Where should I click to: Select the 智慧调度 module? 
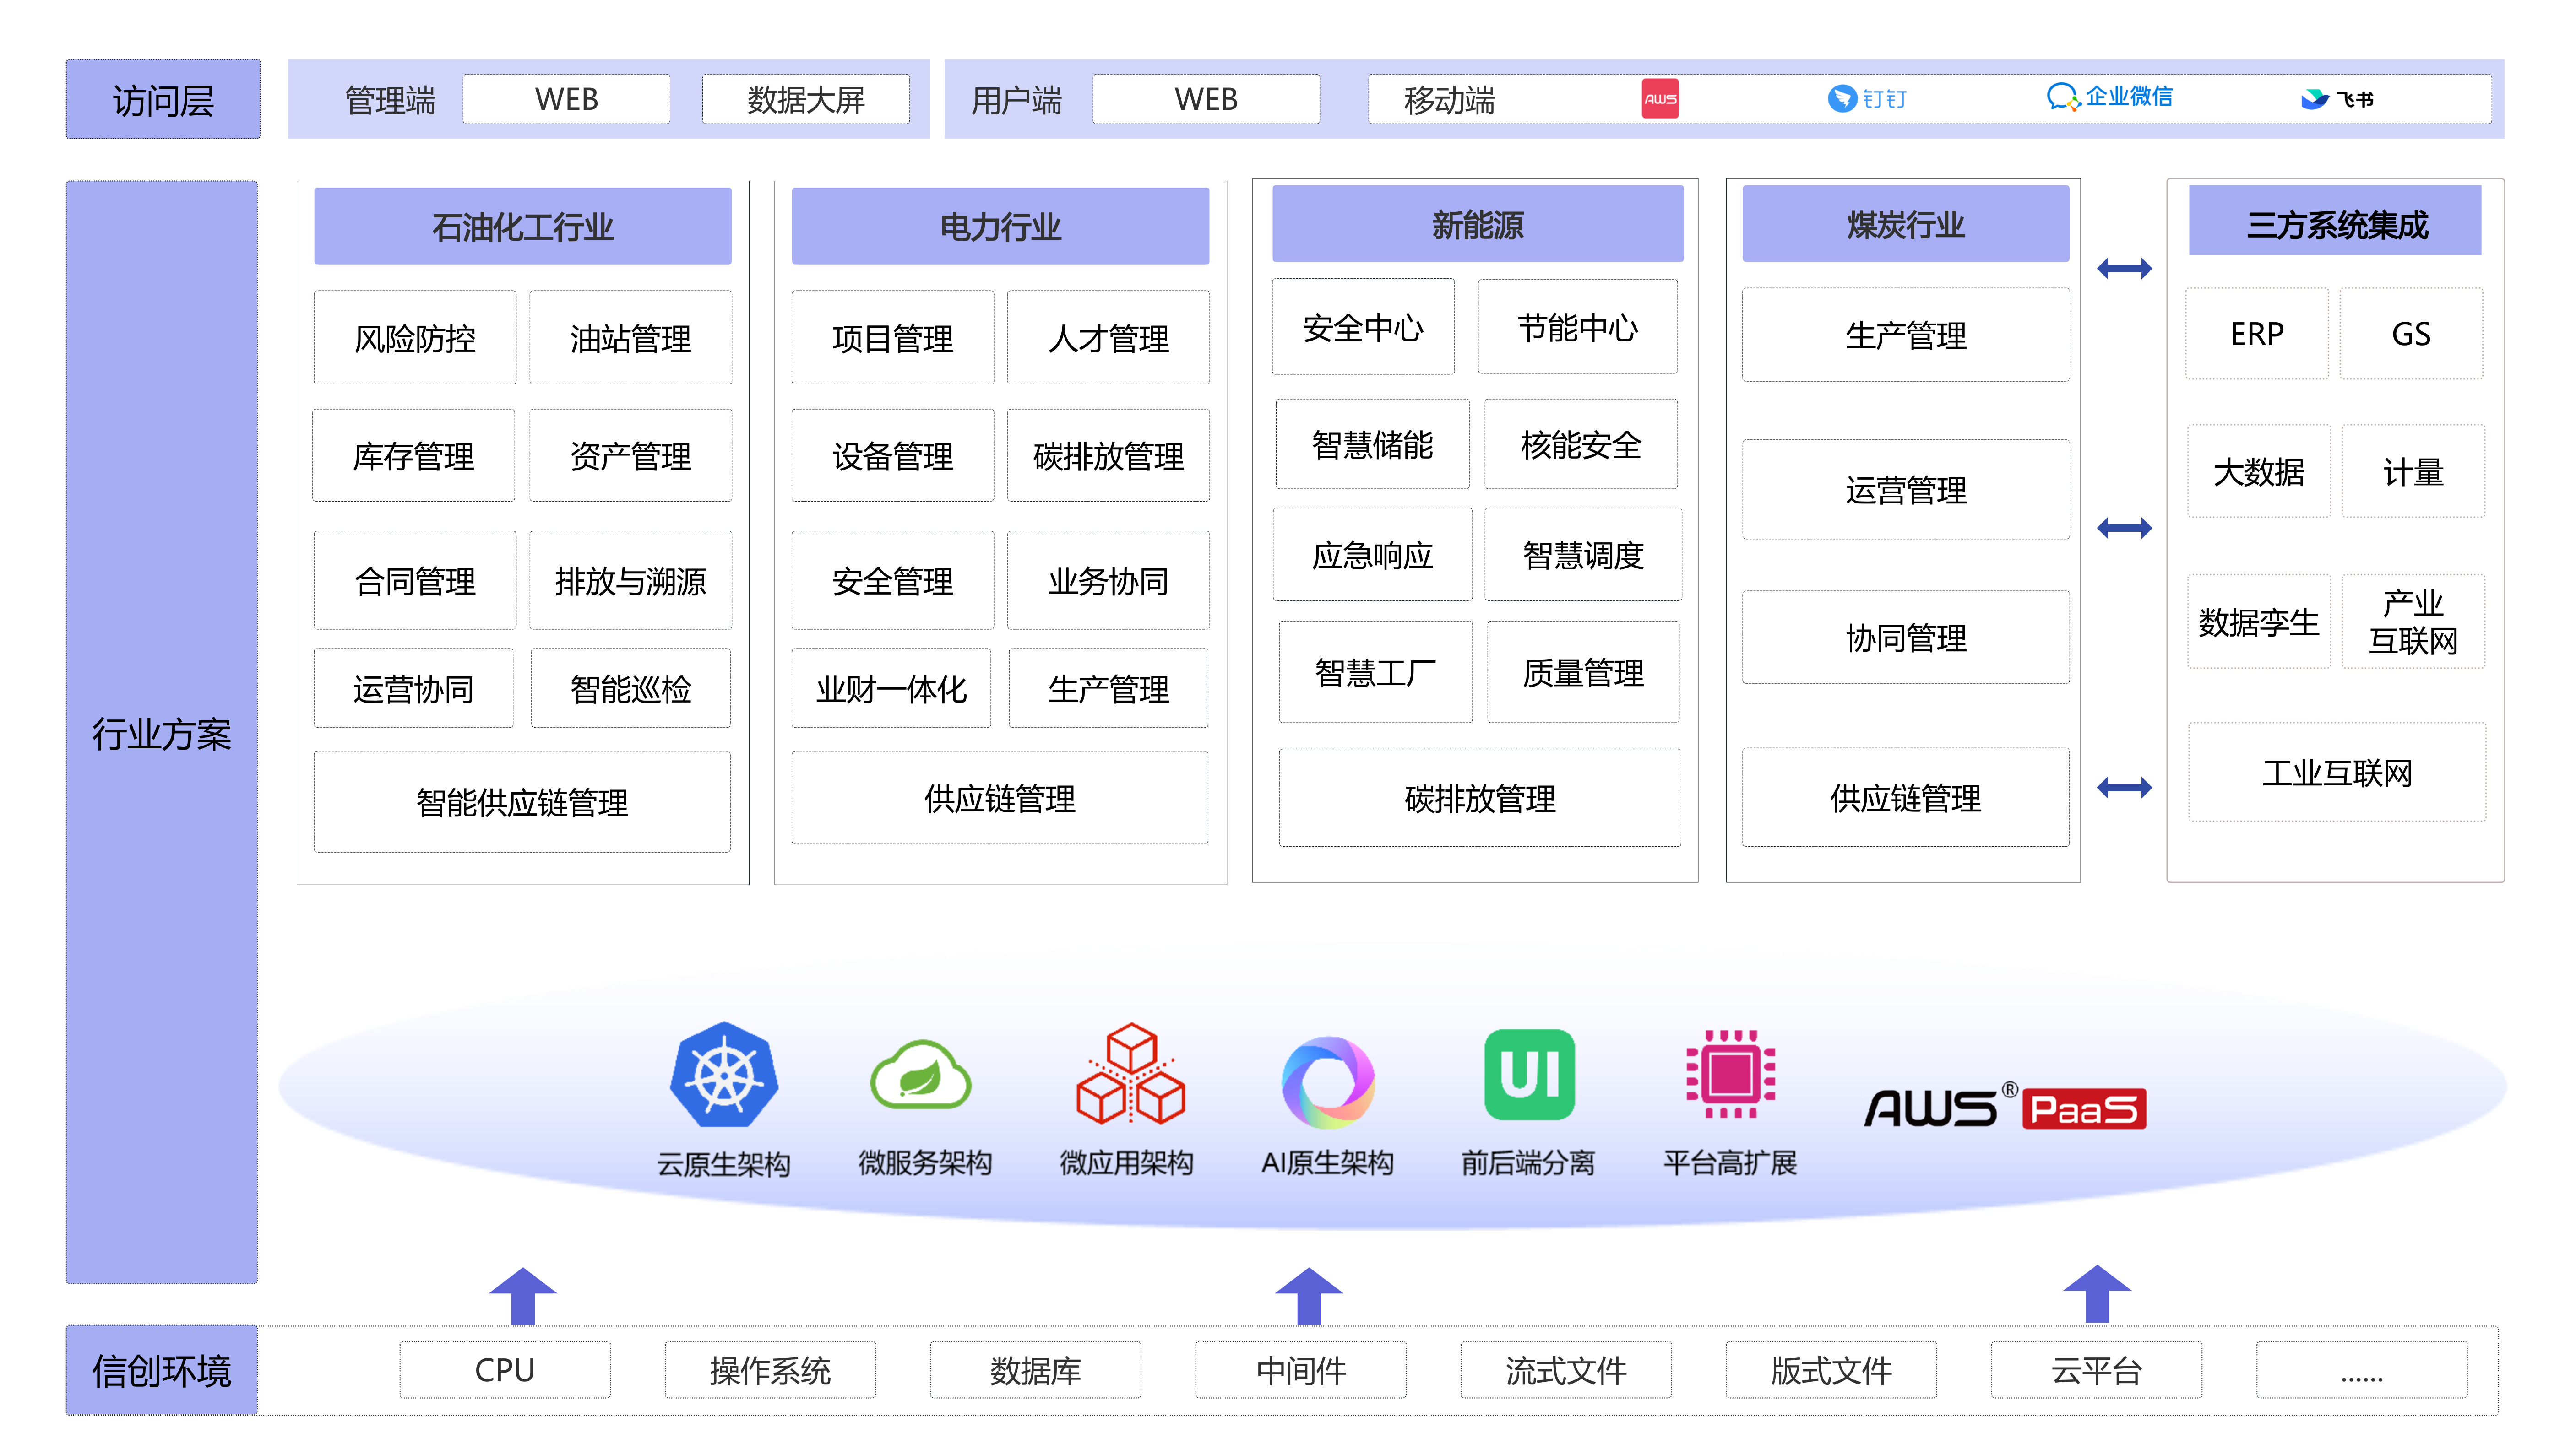[1583, 555]
